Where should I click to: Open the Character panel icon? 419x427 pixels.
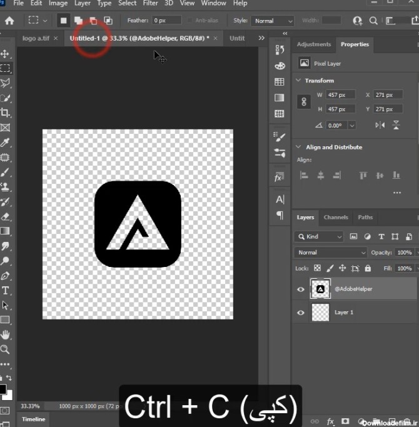(x=280, y=199)
